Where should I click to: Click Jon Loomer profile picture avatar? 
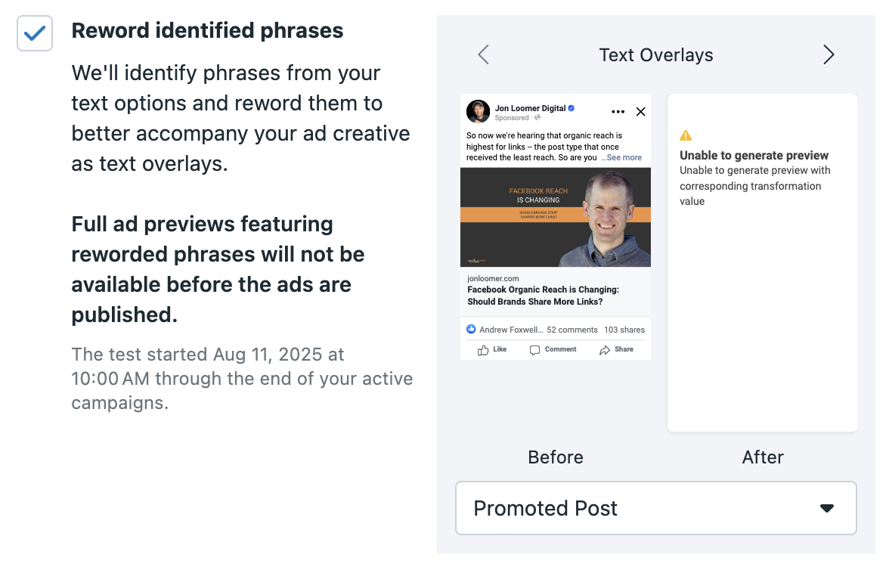[x=478, y=112]
